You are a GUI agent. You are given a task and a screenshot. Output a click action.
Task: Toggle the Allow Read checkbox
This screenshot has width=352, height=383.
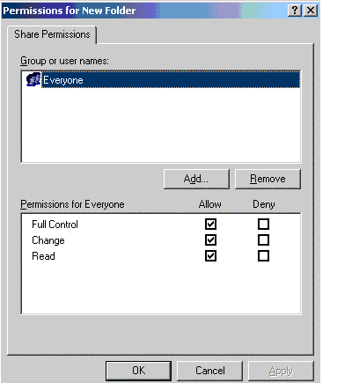[x=210, y=256]
